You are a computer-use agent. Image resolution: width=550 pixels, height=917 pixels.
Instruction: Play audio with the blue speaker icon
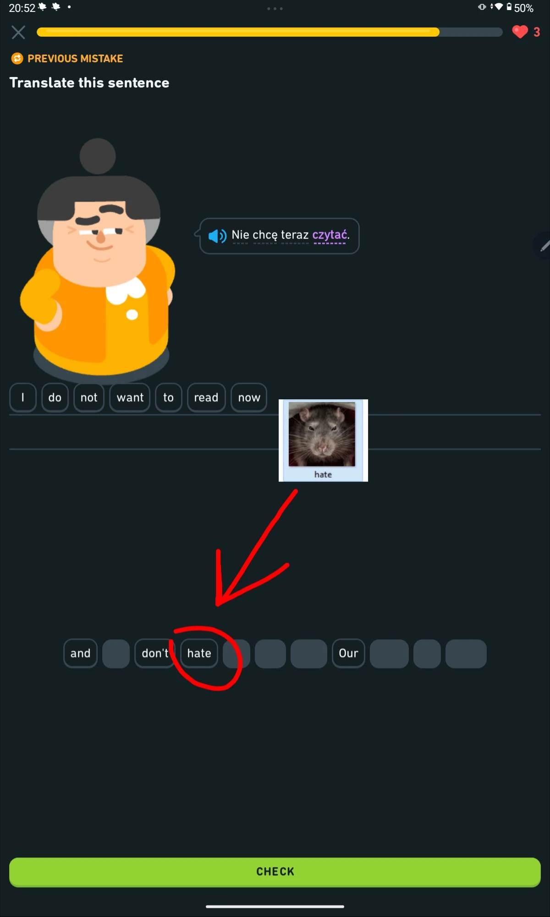point(217,236)
